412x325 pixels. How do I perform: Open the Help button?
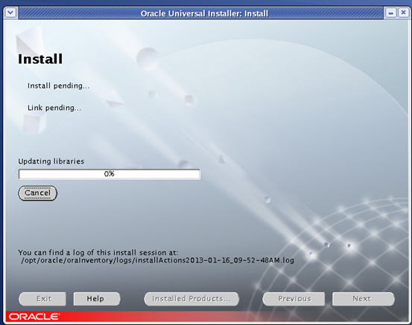coord(97,299)
